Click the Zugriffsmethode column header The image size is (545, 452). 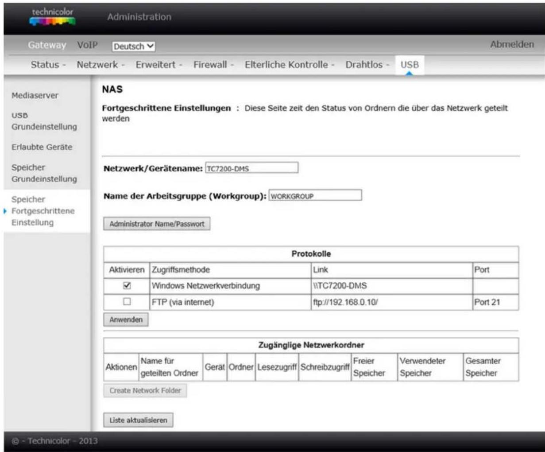pos(230,270)
